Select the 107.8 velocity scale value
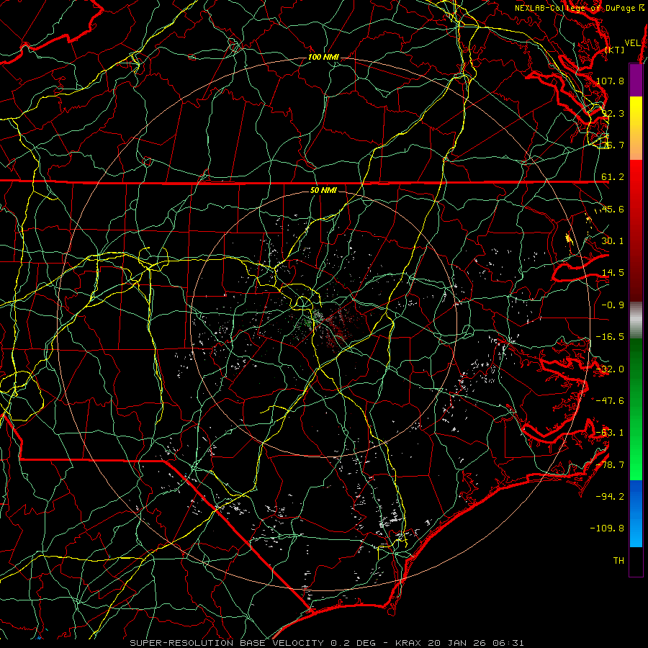Screen dimensions: 648x648 [611, 81]
